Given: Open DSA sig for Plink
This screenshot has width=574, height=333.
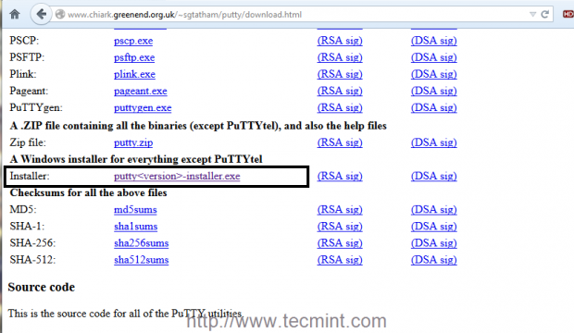Looking at the screenshot, I should tap(434, 74).
